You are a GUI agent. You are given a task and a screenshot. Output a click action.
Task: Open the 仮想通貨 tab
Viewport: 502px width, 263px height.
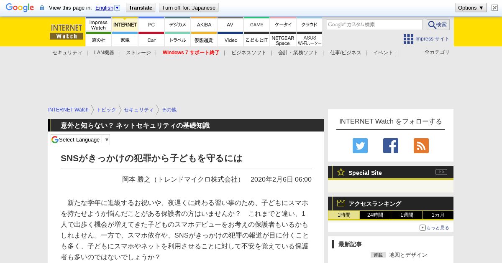(x=204, y=40)
